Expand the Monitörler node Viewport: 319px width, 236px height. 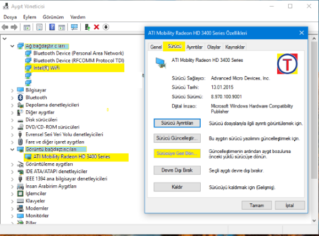13,216
